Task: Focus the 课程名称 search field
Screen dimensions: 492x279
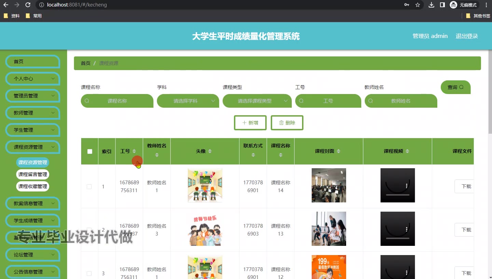Action: tap(117, 101)
